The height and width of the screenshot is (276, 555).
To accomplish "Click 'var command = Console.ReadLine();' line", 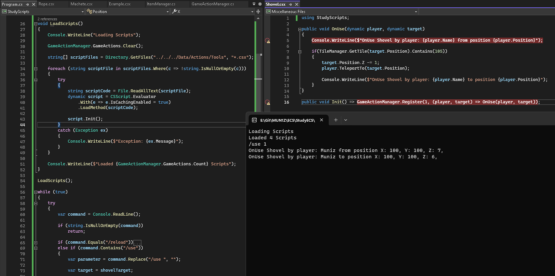I will (99, 214).
